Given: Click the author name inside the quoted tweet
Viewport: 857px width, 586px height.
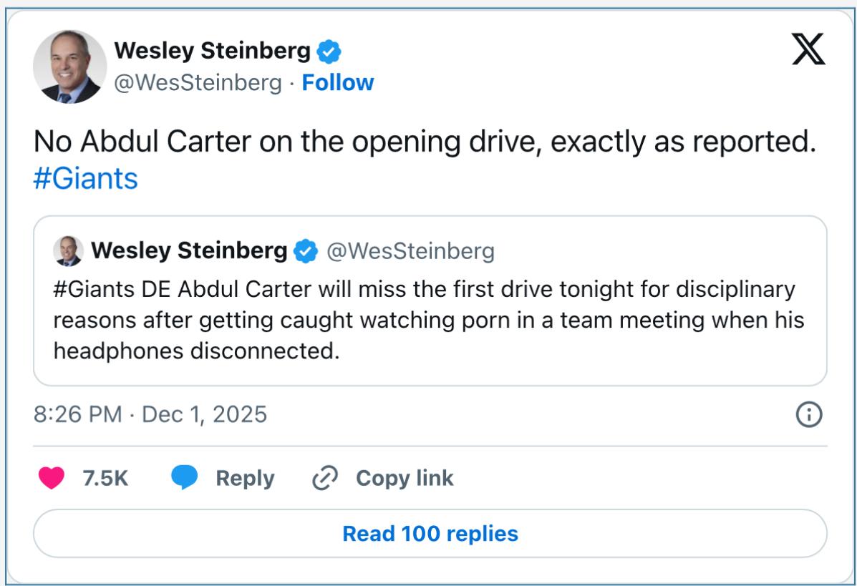Looking at the screenshot, I should pos(189,250).
